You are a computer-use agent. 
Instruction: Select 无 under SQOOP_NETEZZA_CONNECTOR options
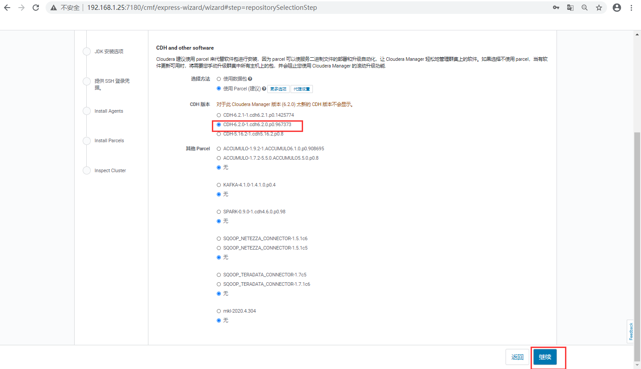(x=219, y=257)
